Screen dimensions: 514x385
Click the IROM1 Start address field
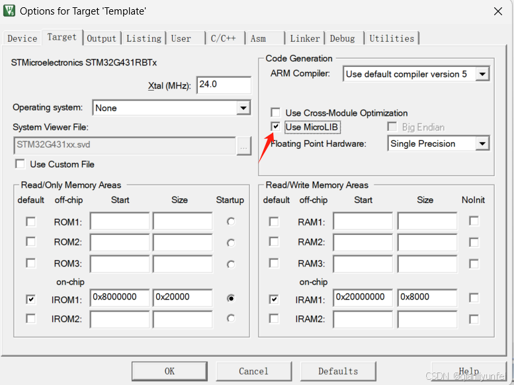click(120, 298)
